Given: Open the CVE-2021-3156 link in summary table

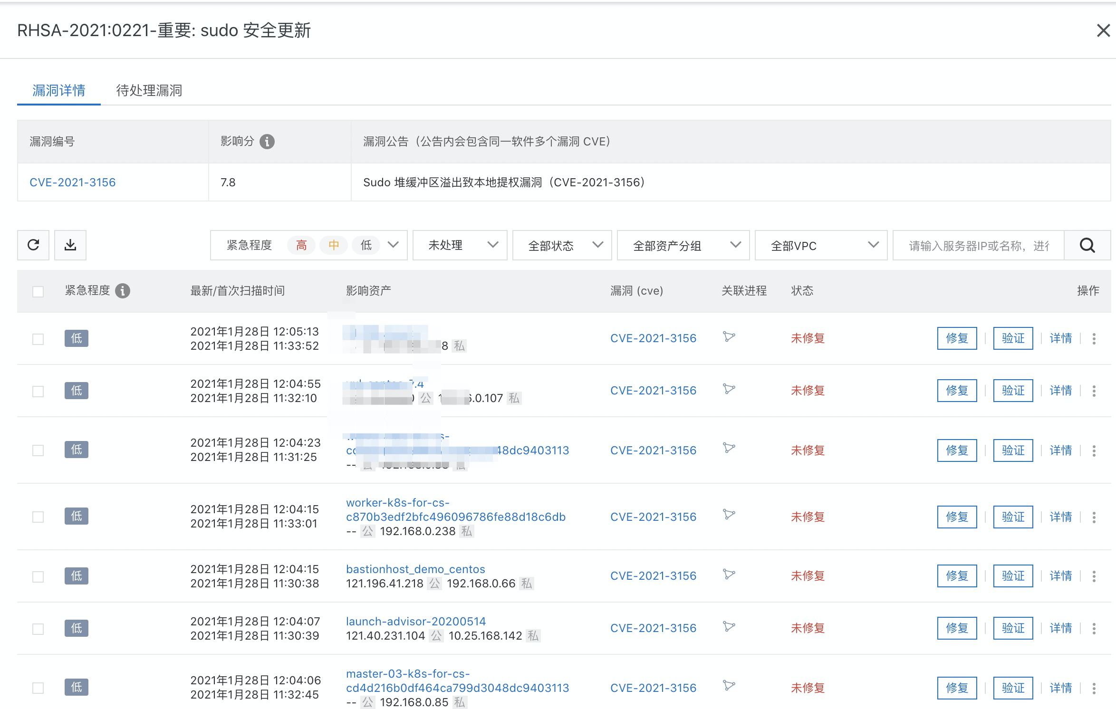Looking at the screenshot, I should (73, 182).
